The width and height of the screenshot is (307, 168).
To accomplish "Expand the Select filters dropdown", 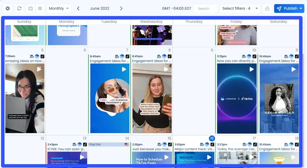I will point(240,9).
